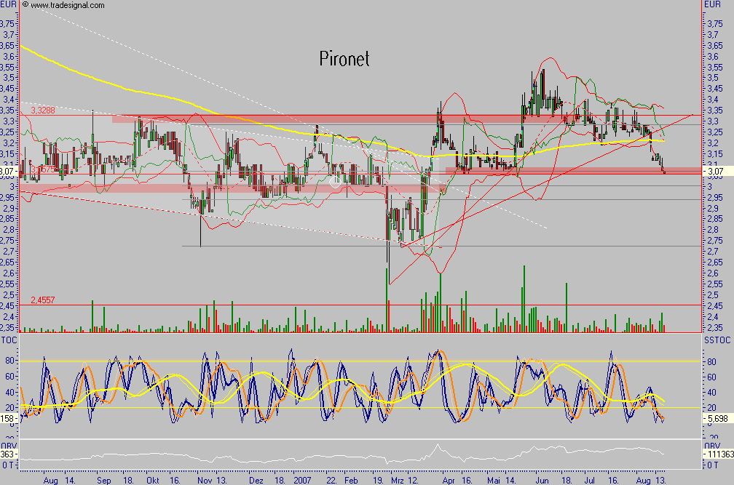Click the Pironet chart title
Image resolution: width=734 pixels, height=485 pixels.
345,60
